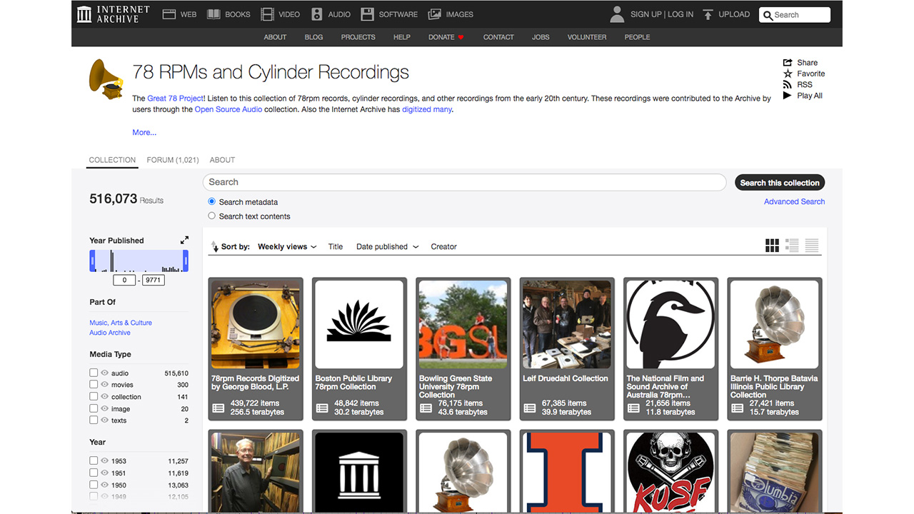Follow the Great 78 Project link
Screen dimensions: 914x514
(x=176, y=99)
